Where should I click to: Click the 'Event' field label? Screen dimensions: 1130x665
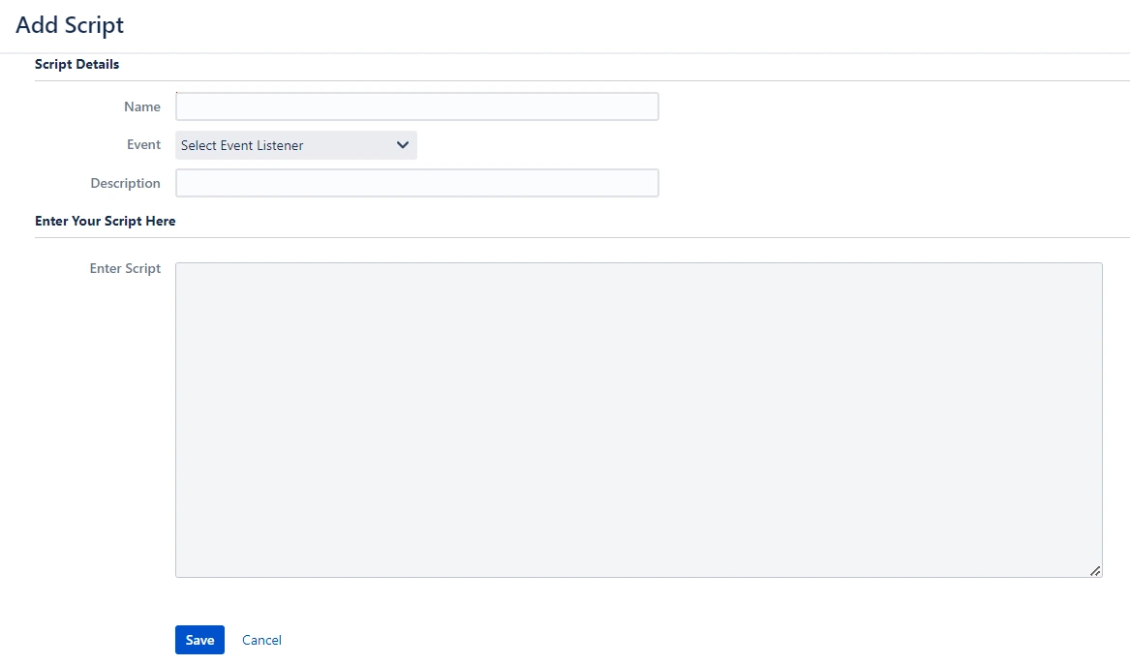143,145
